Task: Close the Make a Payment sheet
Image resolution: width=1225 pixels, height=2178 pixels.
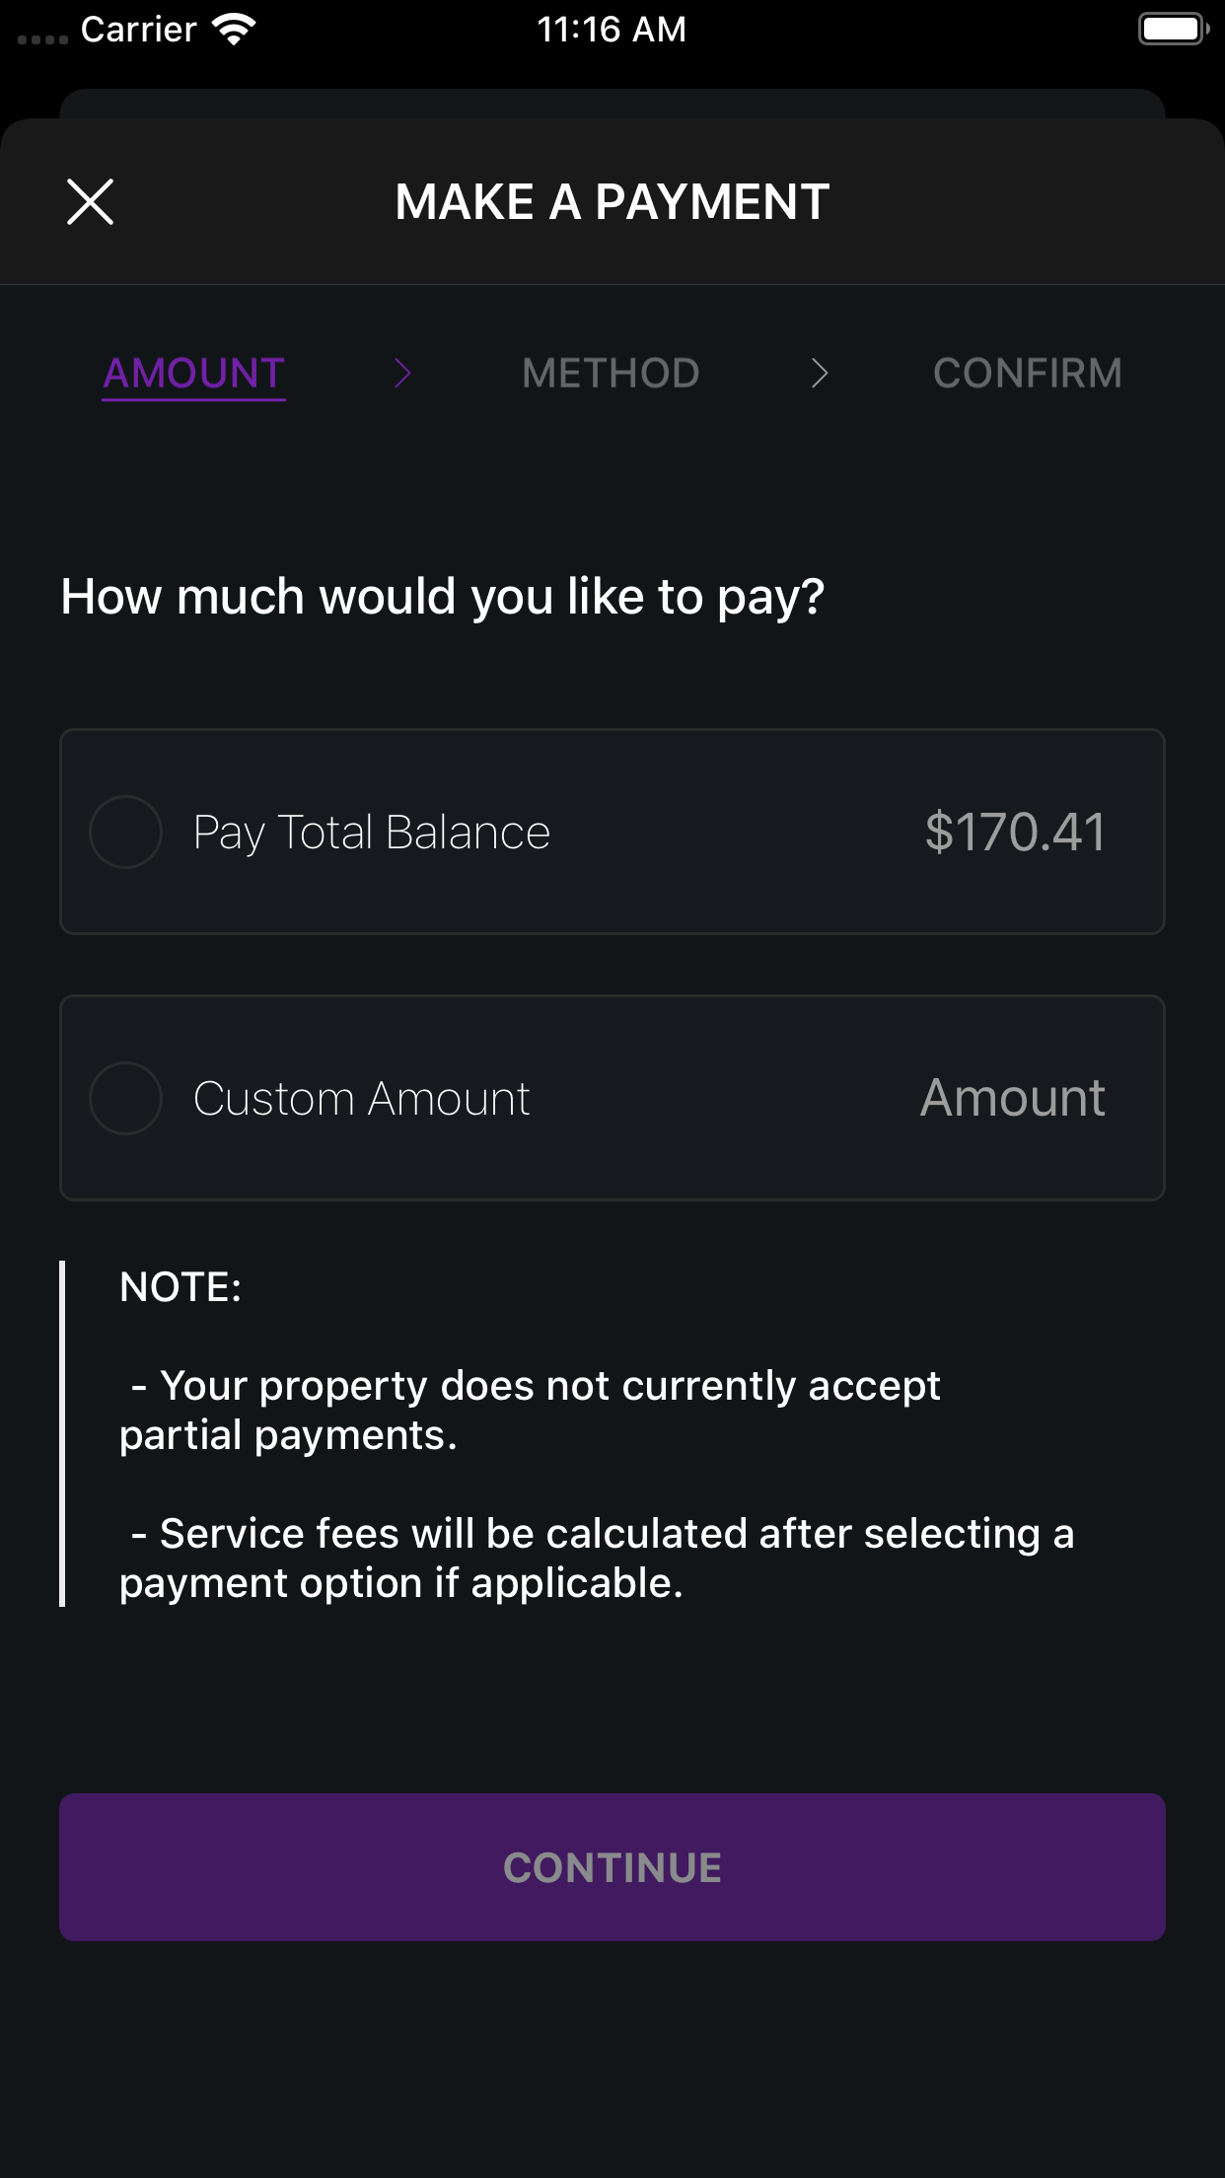Action: pyautogui.click(x=90, y=202)
